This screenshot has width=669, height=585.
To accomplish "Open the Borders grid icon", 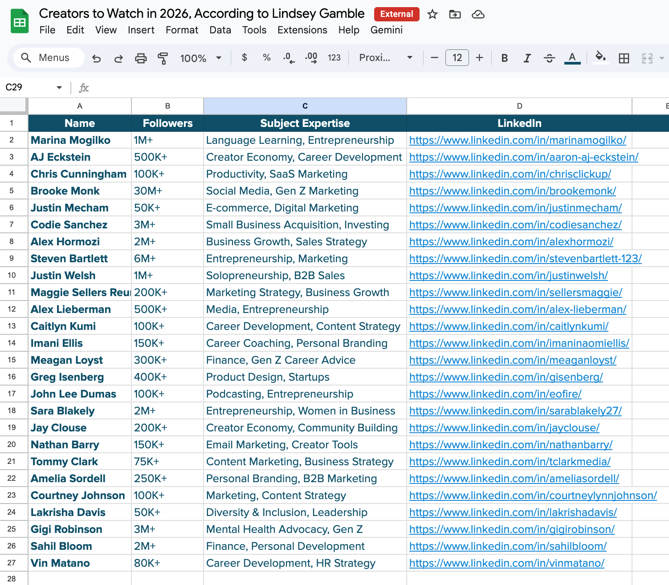I will [624, 58].
